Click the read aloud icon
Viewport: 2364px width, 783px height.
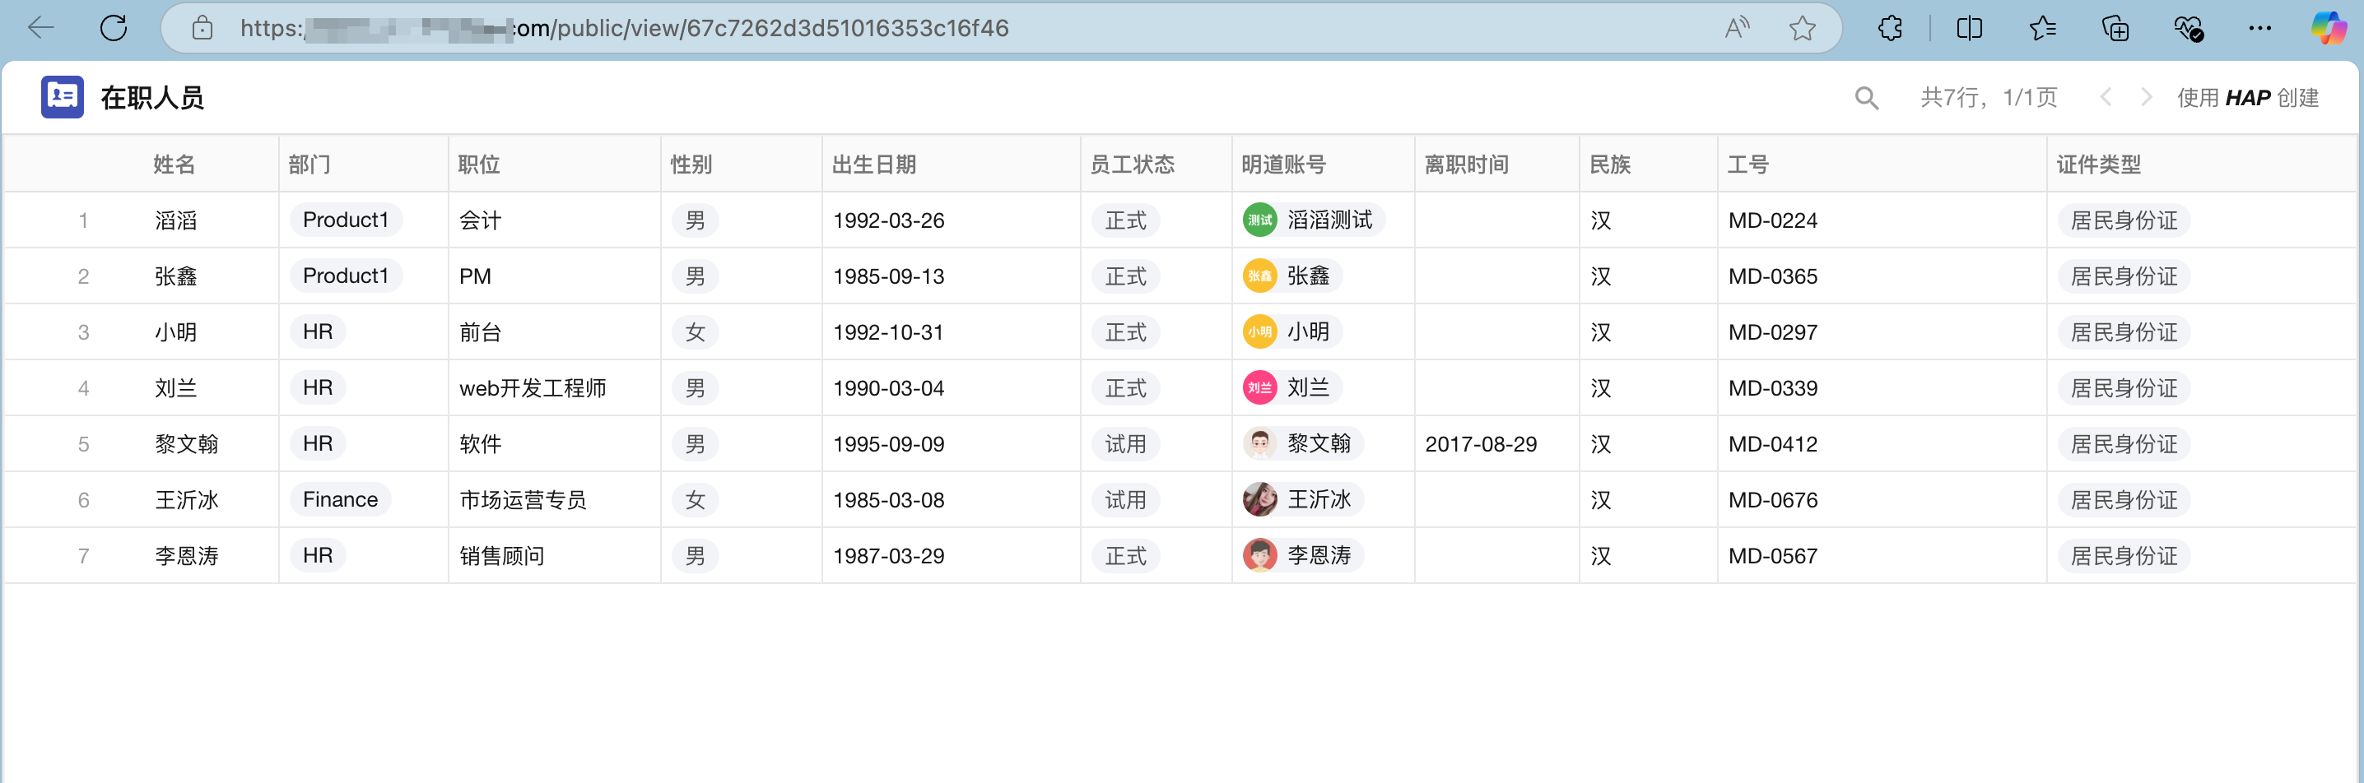pyautogui.click(x=1735, y=29)
